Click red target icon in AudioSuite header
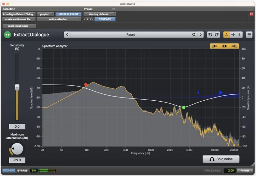 251,14
